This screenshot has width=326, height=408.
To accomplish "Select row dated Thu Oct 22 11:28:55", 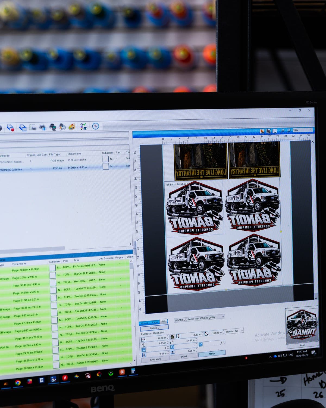I will coord(66,275).
